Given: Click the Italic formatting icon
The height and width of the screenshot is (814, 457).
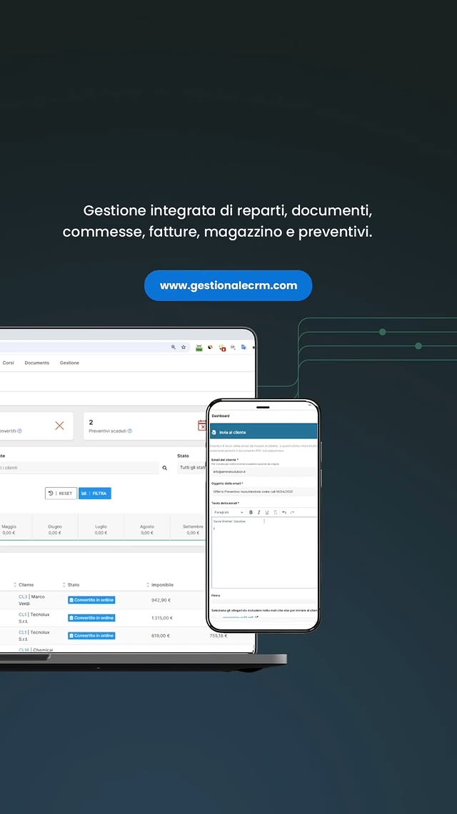Looking at the screenshot, I should (258, 512).
